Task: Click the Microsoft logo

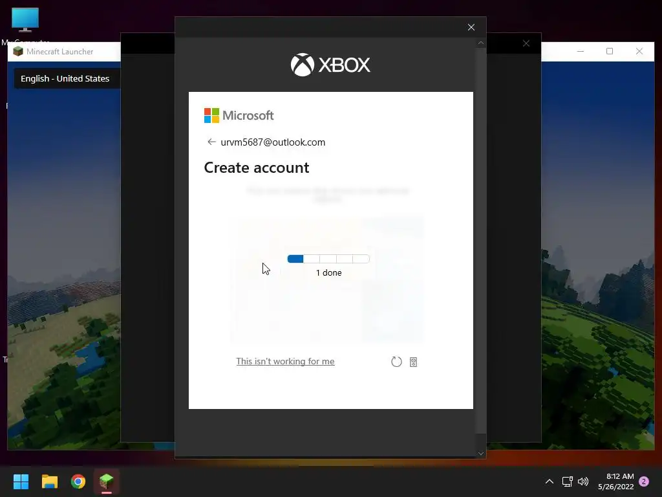Action: tap(239, 115)
